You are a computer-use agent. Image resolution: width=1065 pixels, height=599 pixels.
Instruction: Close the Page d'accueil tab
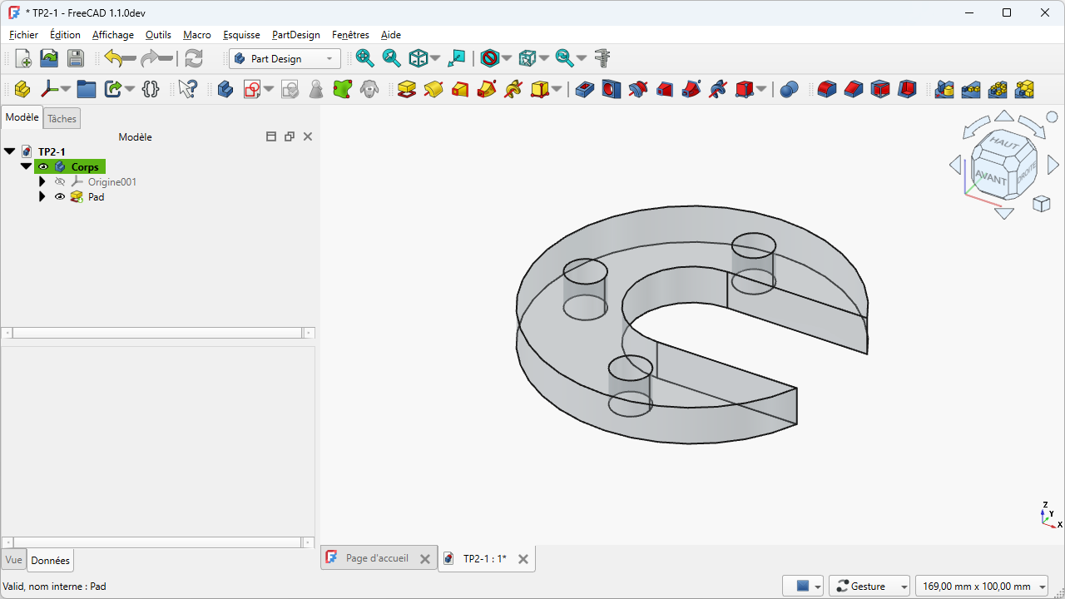pyautogui.click(x=424, y=559)
